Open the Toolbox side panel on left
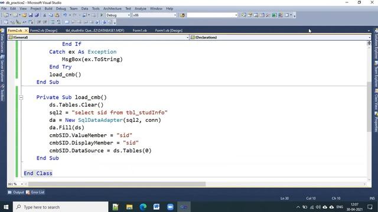 coord(2,93)
